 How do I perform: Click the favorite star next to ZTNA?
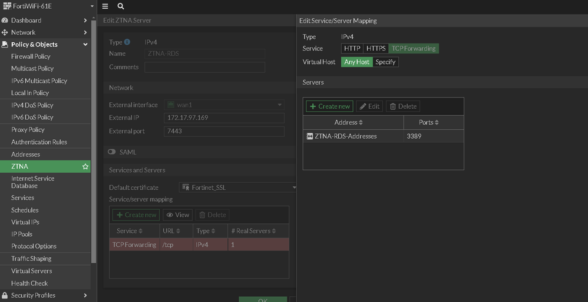85,167
